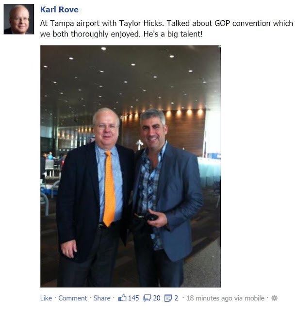Viewport: 297px width, 310px height.
Task: Click the orange tie in the photo
Action: 109,189
